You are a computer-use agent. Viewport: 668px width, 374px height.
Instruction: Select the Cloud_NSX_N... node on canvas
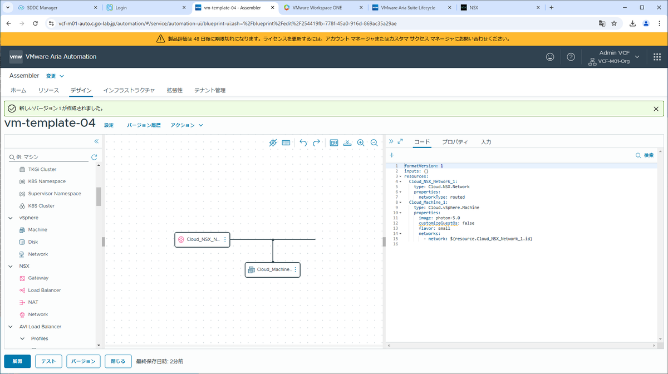pyautogui.click(x=202, y=239)
